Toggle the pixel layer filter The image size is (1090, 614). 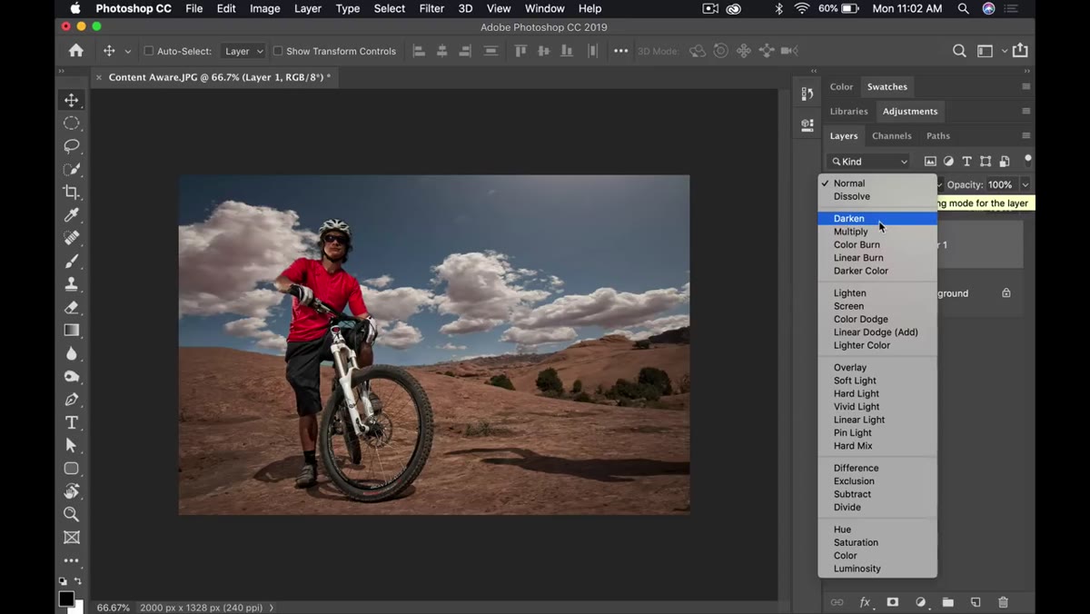(930, 162)
